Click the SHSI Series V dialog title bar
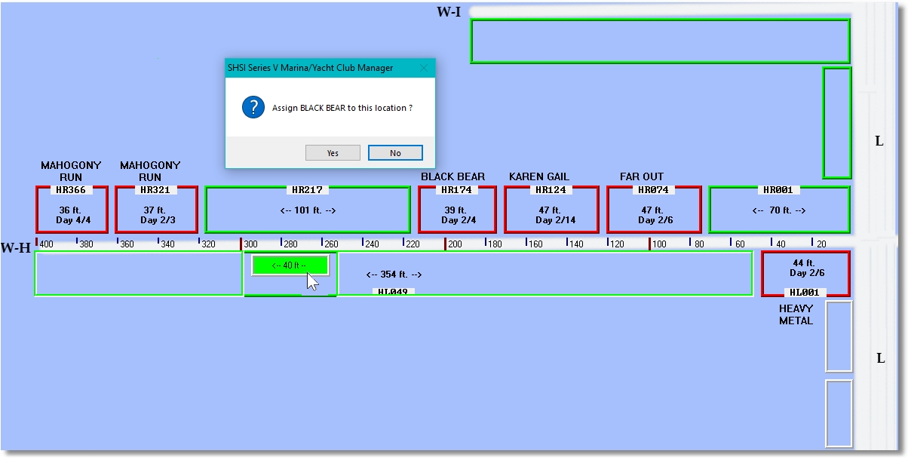 coord(317,67)
